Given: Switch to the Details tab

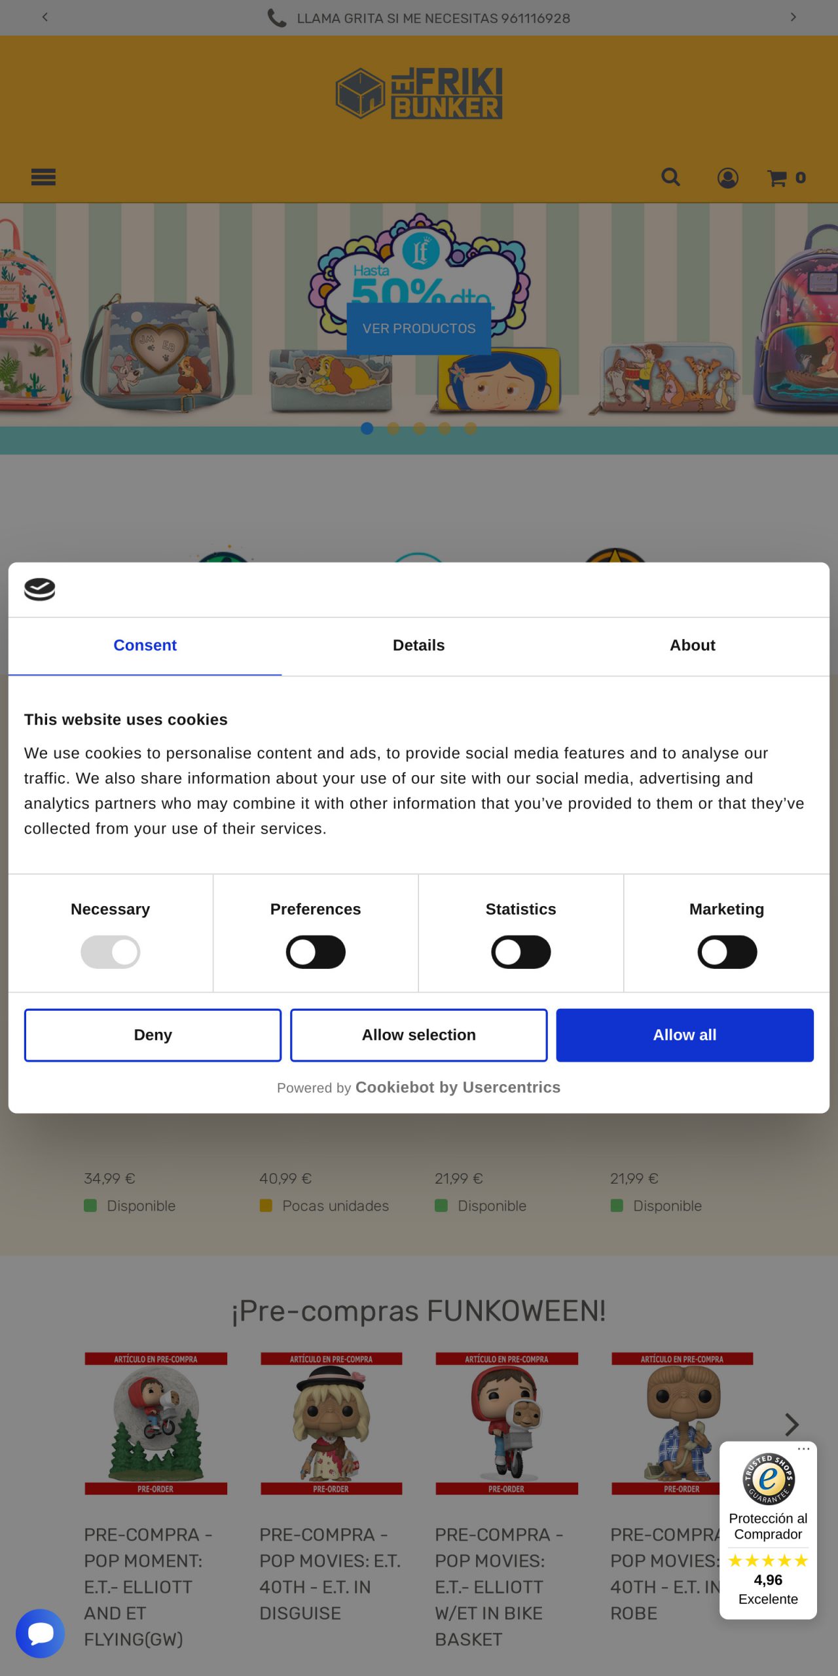Looking at the screenshot, I should (418, 646).
